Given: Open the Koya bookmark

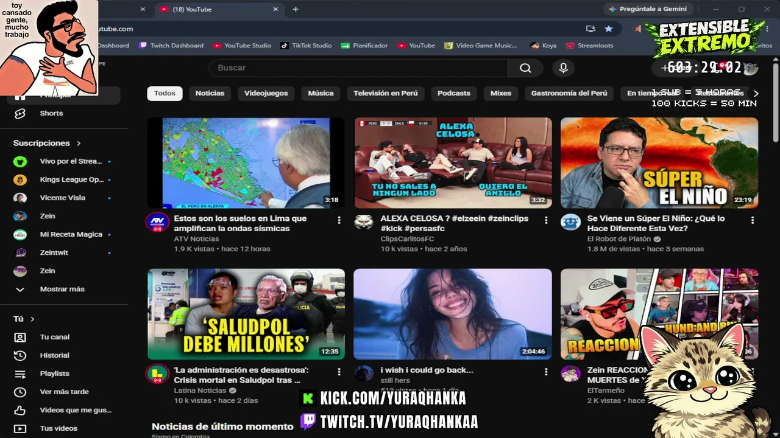Looking at the screenshot, I should [x=544, y=46].
